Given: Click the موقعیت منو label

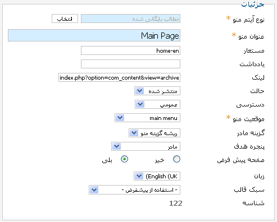Looking at the screenshot, I should 248,119.
